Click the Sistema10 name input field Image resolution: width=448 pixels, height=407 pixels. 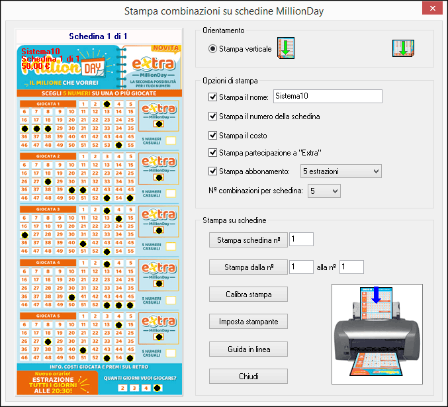click(x=328, y=97)
